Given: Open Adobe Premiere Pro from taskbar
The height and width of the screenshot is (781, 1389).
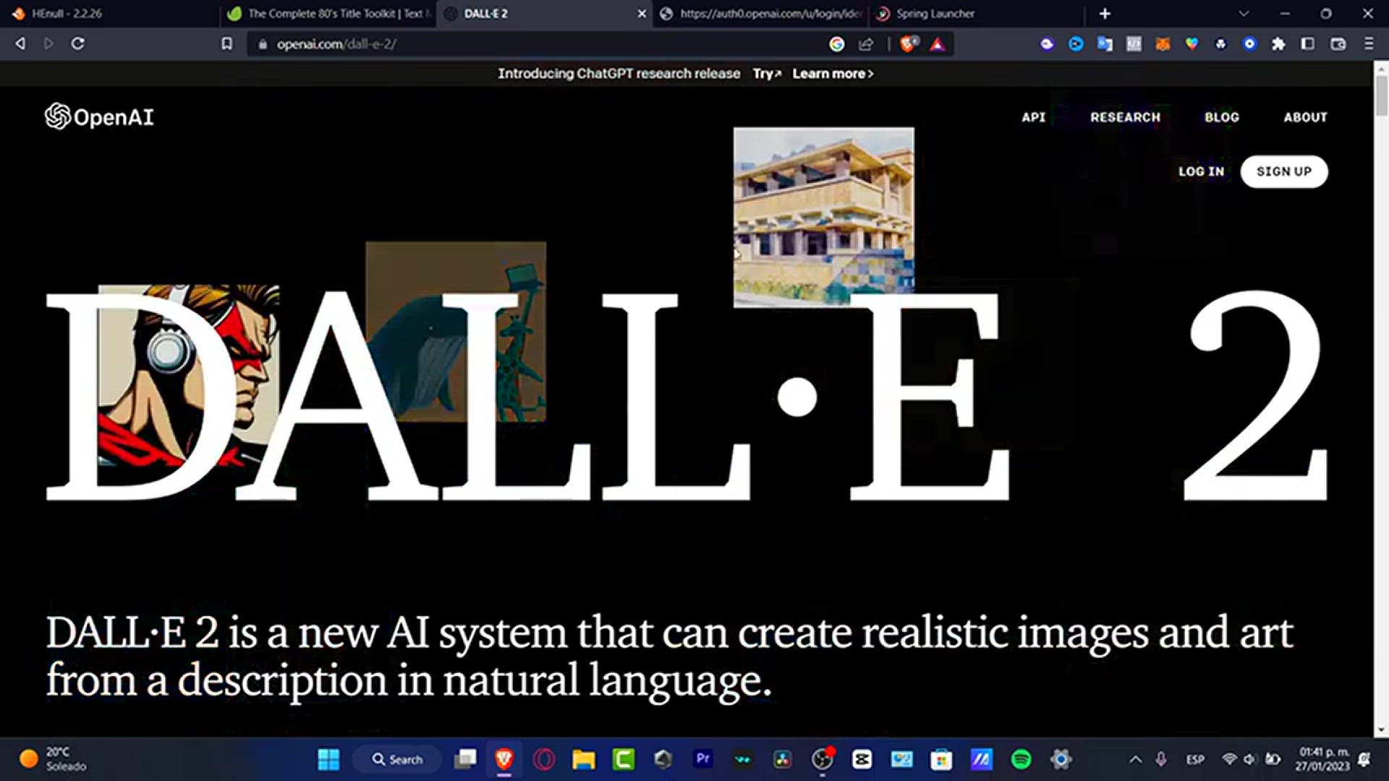Looking at the screenshot, I should pos(702,759).
